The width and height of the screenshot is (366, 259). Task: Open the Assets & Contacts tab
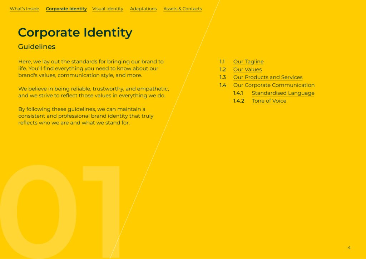tap(182, 9)
